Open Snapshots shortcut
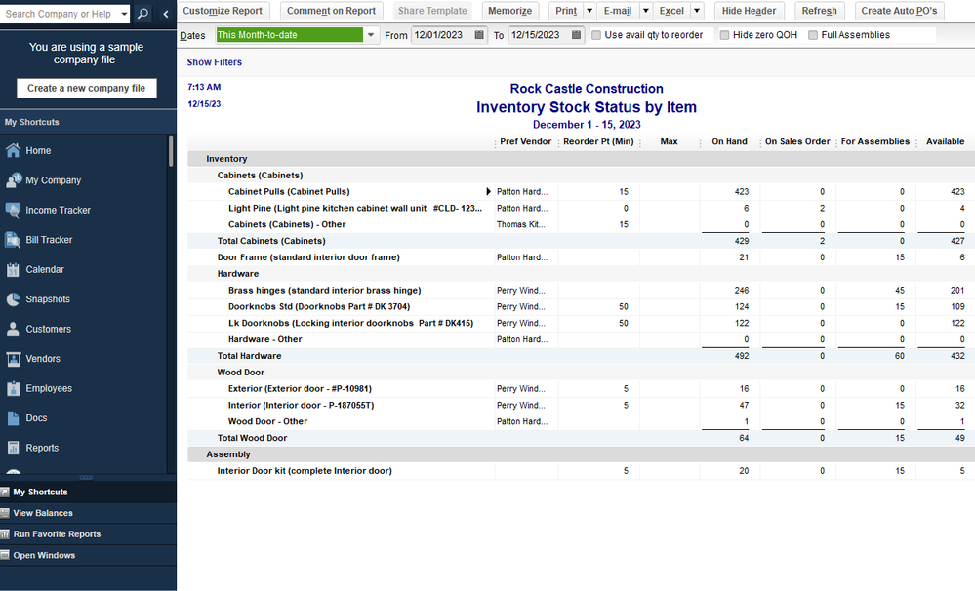Viewport: 975px width, 591px height. (47, 299)
